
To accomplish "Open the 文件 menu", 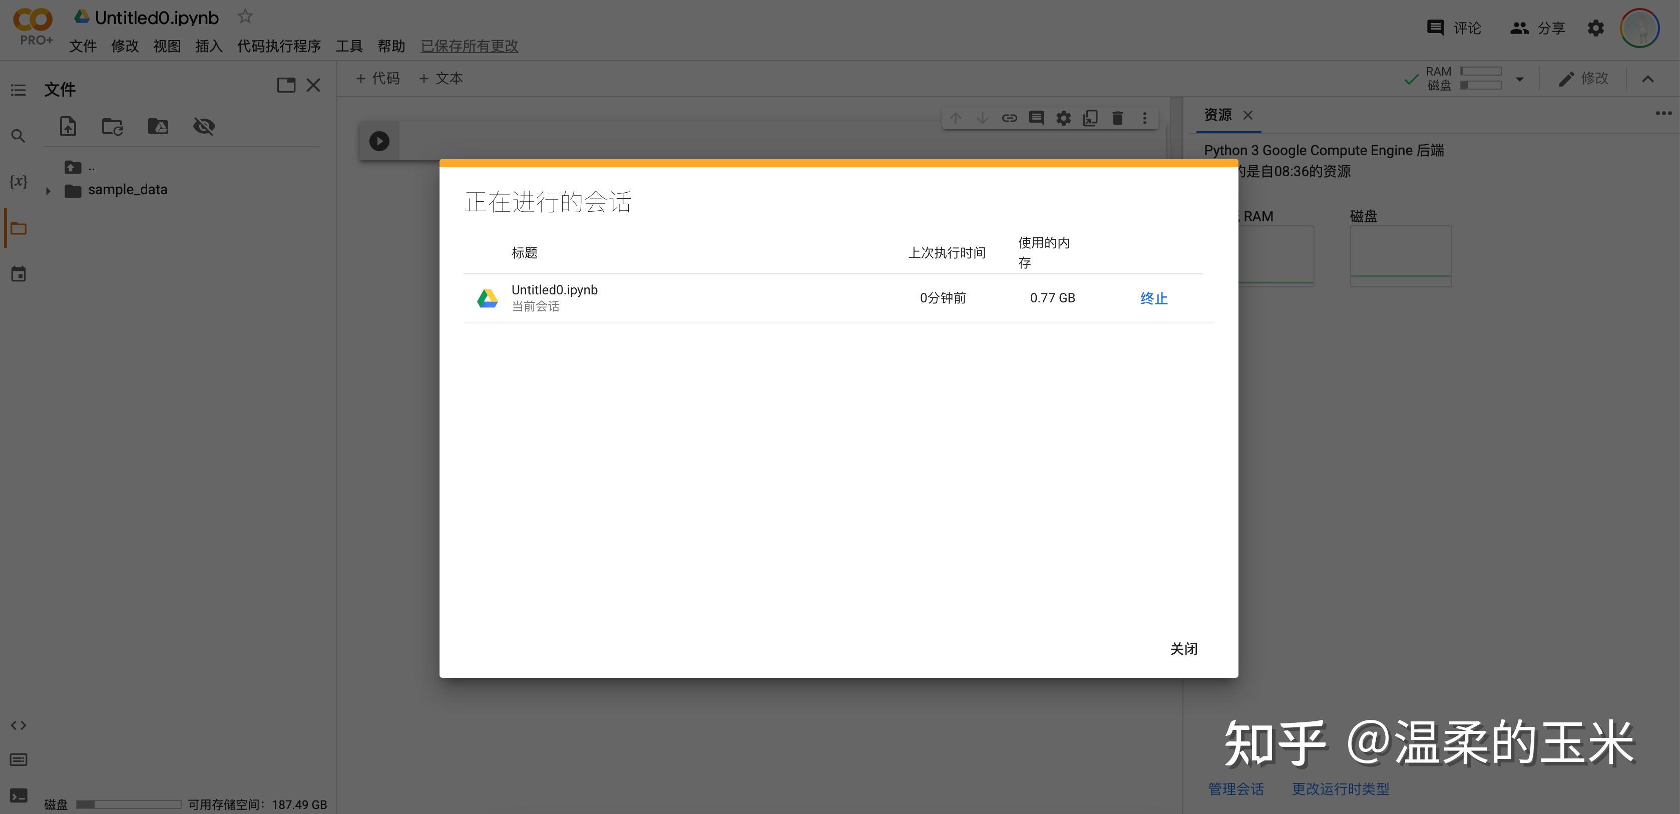I will (83, 46).
